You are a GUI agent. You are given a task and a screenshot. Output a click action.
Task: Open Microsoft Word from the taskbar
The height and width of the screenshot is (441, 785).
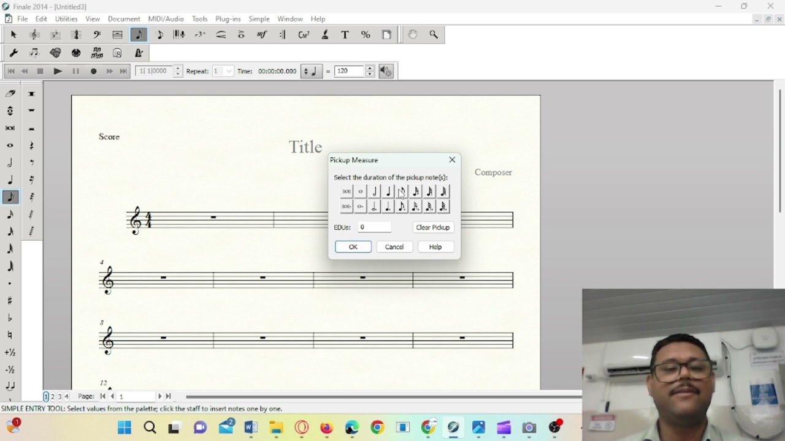[x=251, y=428]
